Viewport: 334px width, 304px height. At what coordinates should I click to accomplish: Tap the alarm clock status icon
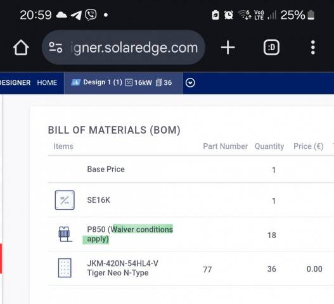click(229, 15)
